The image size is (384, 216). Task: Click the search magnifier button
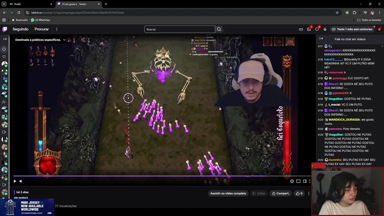tap(219, 29)
